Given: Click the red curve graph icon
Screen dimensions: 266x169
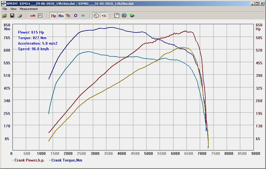Looking at the screenshot, I should 117,16.
